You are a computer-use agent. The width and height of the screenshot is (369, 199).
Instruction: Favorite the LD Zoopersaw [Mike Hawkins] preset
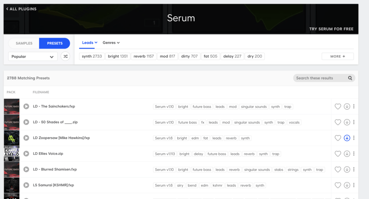click(x=338, y=138)
